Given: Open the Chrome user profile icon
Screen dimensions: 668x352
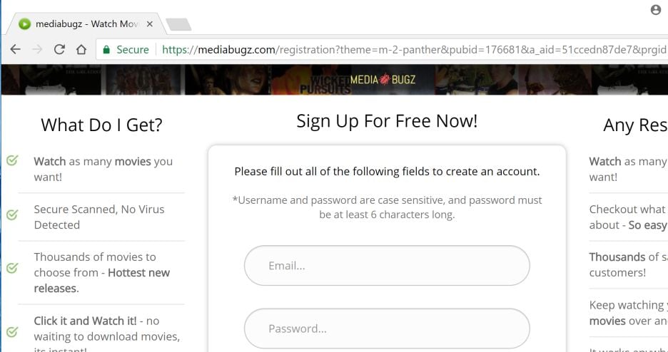Looking at the screenshot, I should 656,10.
